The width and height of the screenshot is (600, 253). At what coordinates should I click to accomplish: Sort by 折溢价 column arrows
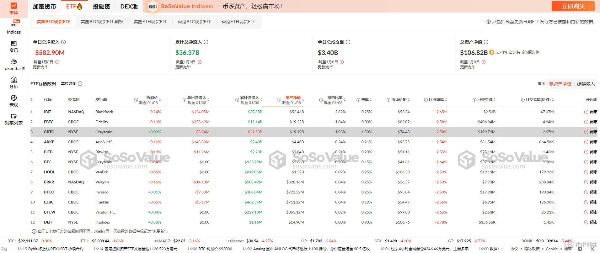tap(160, 100)
